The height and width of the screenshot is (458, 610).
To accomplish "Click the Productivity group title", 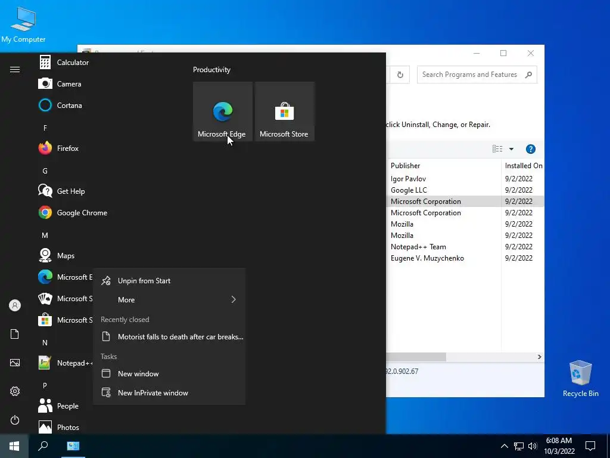I will [211, 70].
